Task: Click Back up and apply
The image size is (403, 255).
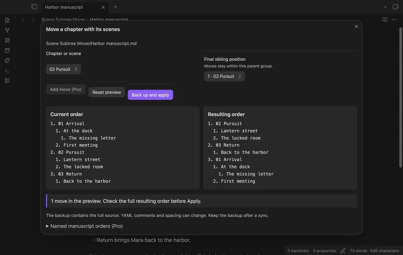Action: (x=150, y=95)
